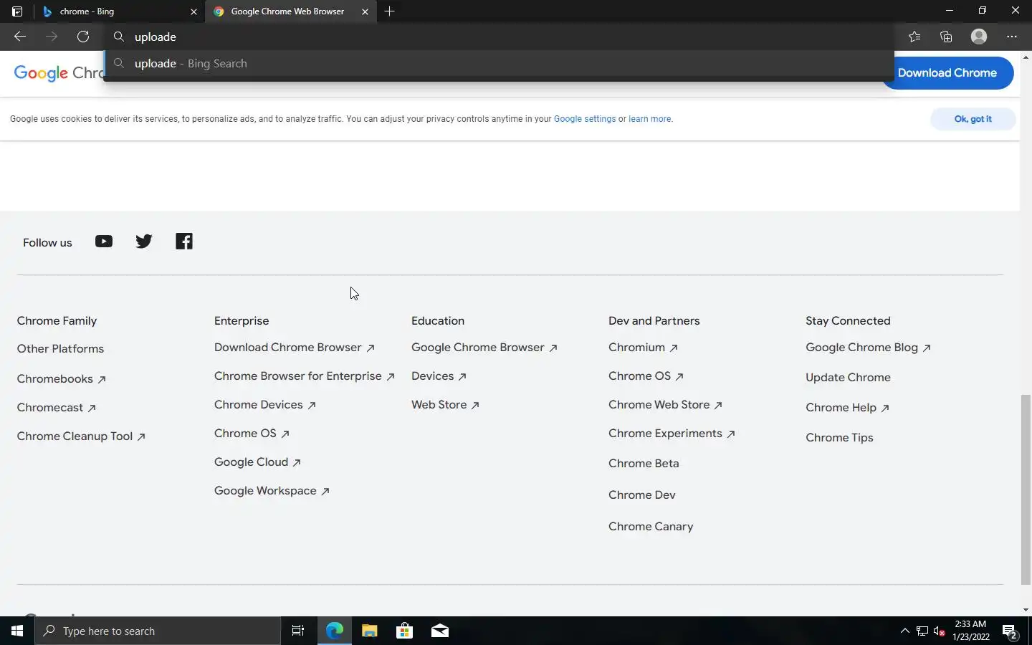Open Chromecast link
1032x645 pixels.
coord(57,408)
